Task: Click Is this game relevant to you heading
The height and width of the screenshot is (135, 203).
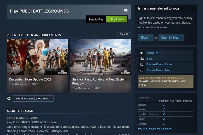Action: pos(159,8)
